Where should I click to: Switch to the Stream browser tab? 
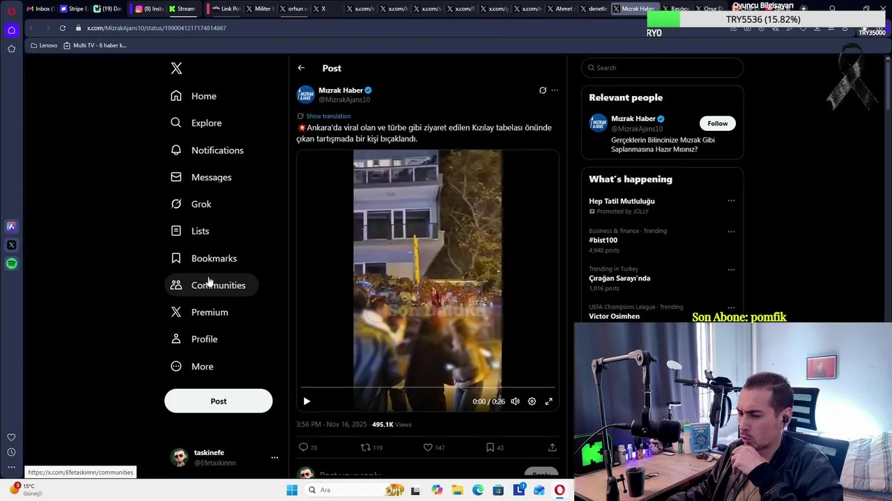(182, 9)
